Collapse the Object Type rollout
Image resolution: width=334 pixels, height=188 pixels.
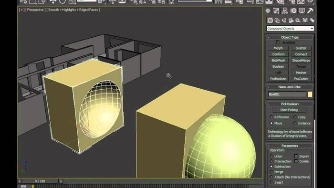pyautogui.click(x=290, y=37)
